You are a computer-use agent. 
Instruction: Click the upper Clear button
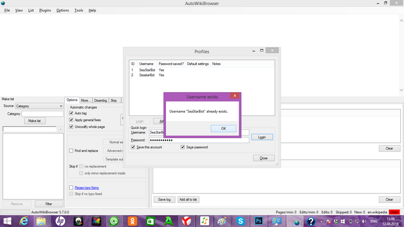(x=389, y=149)
